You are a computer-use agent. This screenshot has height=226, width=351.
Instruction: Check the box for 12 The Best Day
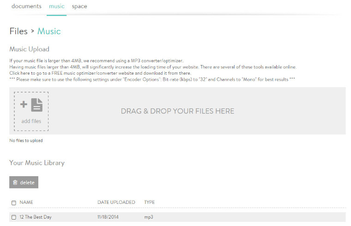(x=14, y=217)
